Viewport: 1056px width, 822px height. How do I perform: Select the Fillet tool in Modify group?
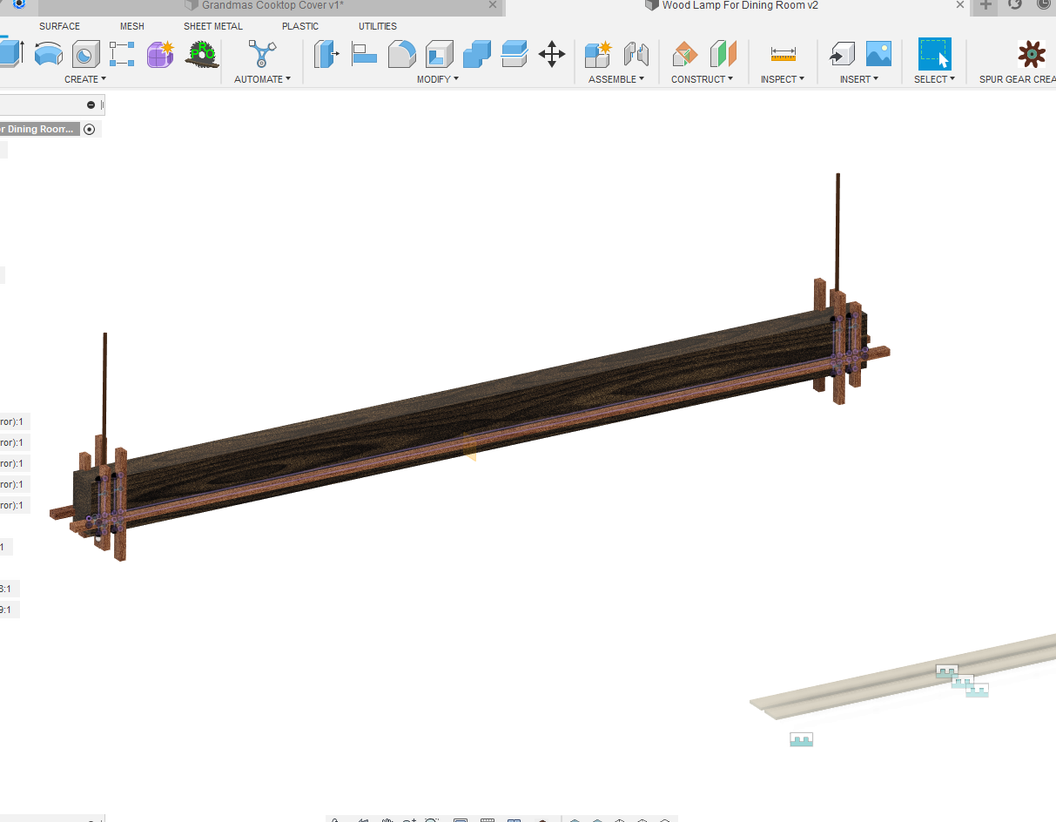point(400,54)
